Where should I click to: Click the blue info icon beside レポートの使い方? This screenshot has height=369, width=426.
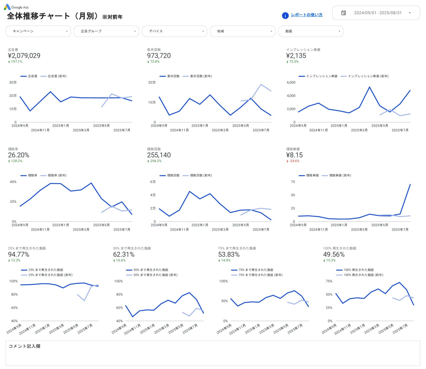tap(285, 16)
